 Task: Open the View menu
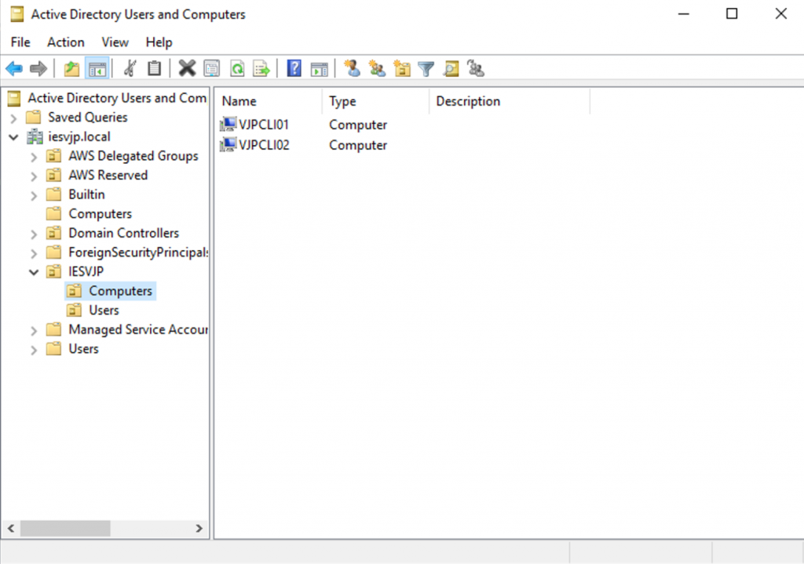115,42
